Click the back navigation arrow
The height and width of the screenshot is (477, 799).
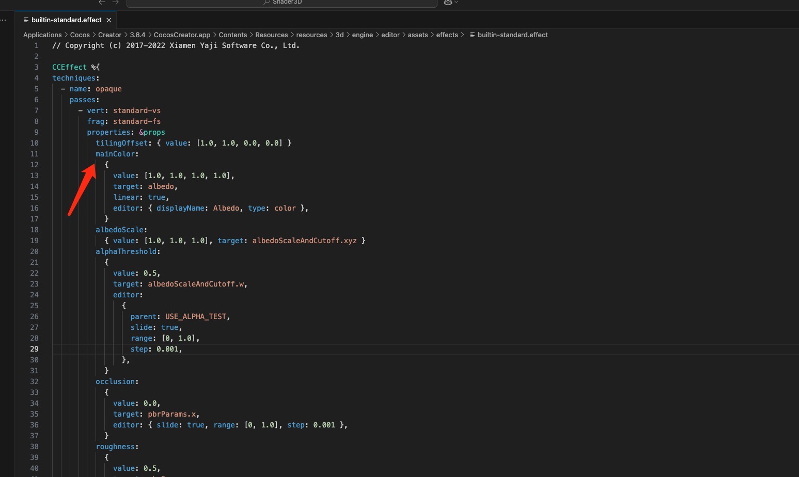[102, 2]
